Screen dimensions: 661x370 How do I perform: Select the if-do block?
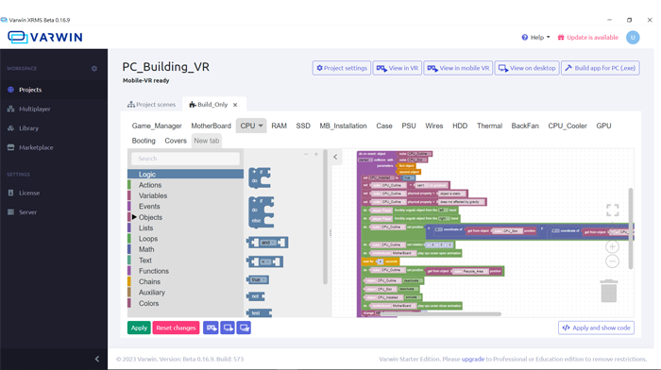(260, 177)
